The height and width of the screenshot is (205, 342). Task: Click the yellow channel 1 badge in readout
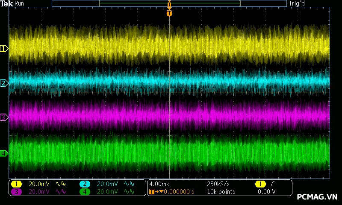coord(16,184)
